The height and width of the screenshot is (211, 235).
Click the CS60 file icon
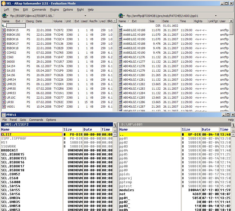(4, 57)
